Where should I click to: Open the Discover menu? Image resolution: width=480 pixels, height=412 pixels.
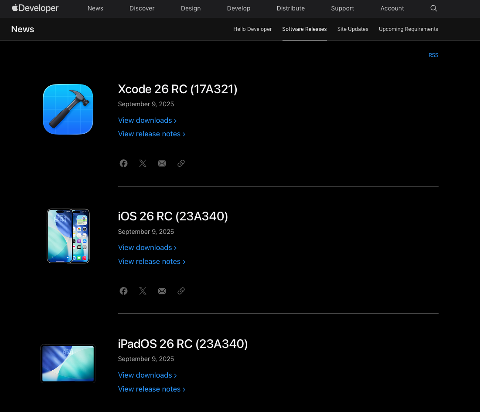tap(142, 8)
